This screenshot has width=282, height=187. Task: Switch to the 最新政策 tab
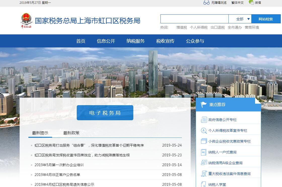[71, 133]
